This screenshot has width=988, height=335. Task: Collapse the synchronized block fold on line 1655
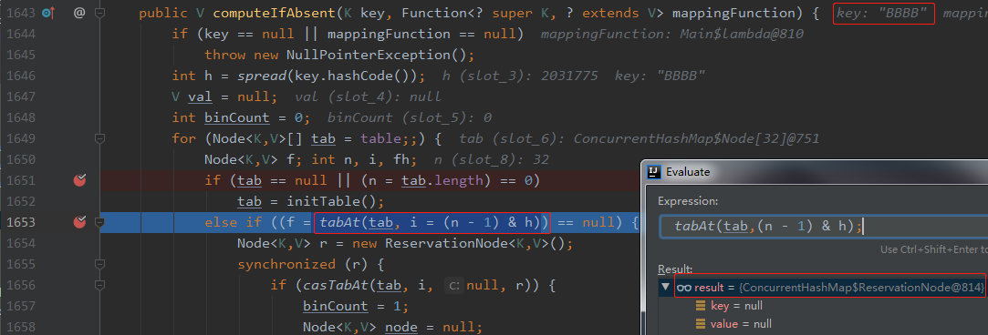pyautogui.click(x=99, y=264)
